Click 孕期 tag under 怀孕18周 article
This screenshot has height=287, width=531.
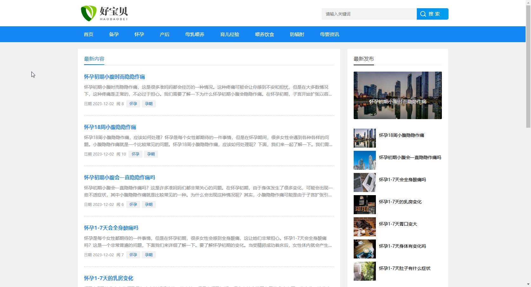tap(151, 154)
